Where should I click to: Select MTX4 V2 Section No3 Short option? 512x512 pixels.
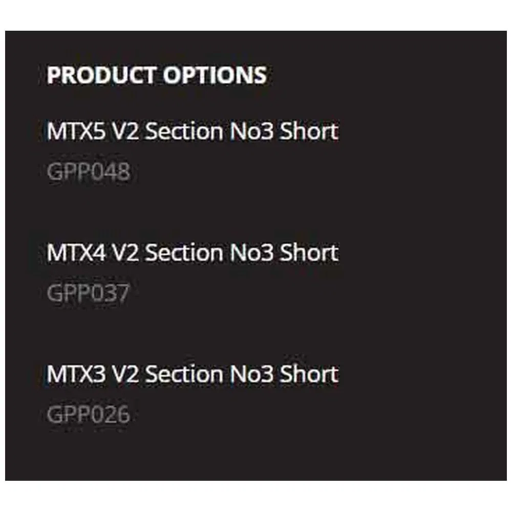click(193, 253)
